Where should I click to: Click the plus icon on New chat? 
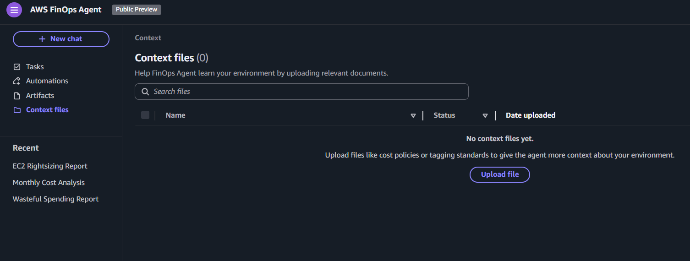(42, 39)
